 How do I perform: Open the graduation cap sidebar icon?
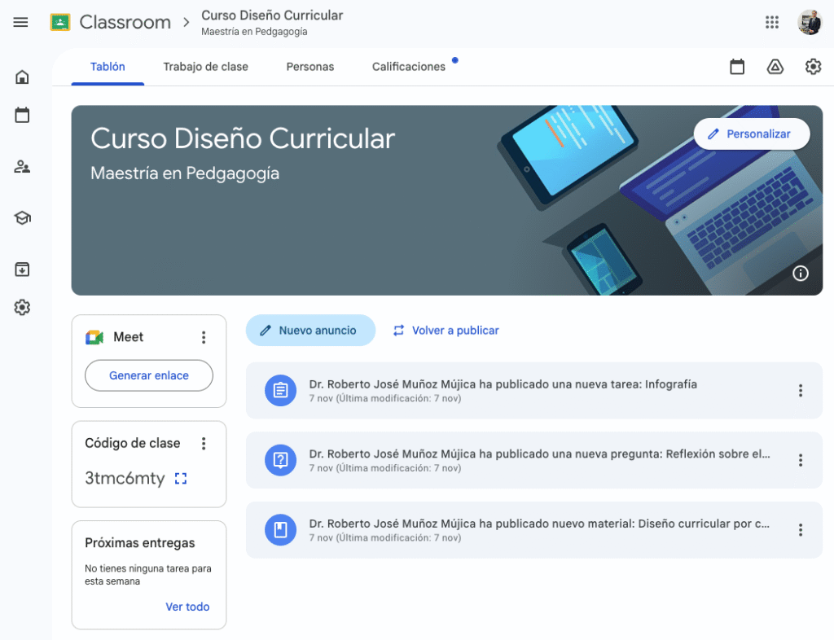tap(22, 217)
